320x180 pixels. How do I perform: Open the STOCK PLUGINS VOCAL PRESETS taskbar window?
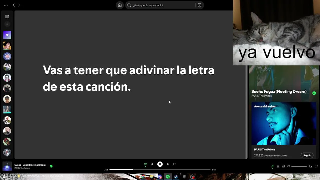pyautogui.click(x=40, y=176)
